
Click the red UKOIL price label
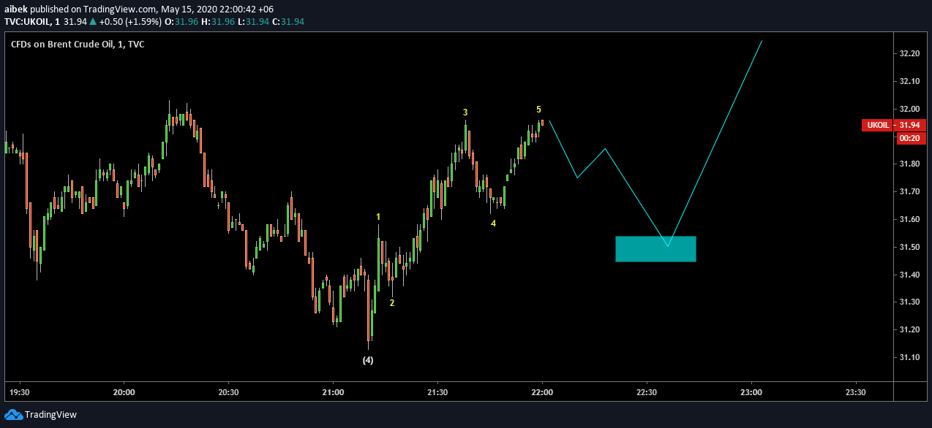[878, 125]
